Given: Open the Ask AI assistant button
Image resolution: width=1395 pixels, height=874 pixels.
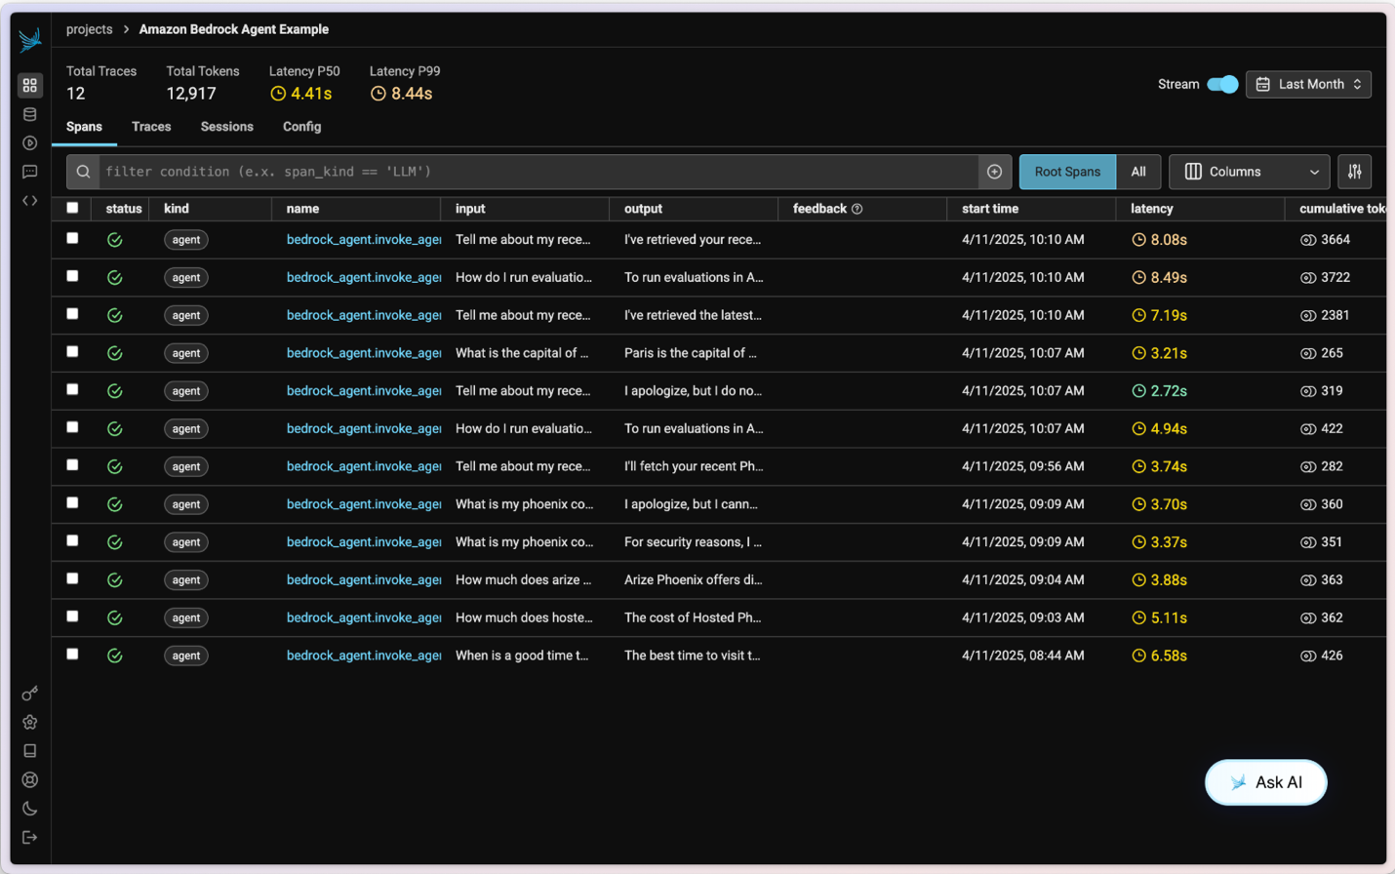Looking at the screenshot, I should (x=1266, y=782).
